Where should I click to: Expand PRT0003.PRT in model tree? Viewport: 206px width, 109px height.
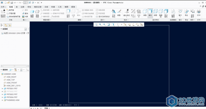(x=2, y=94)
